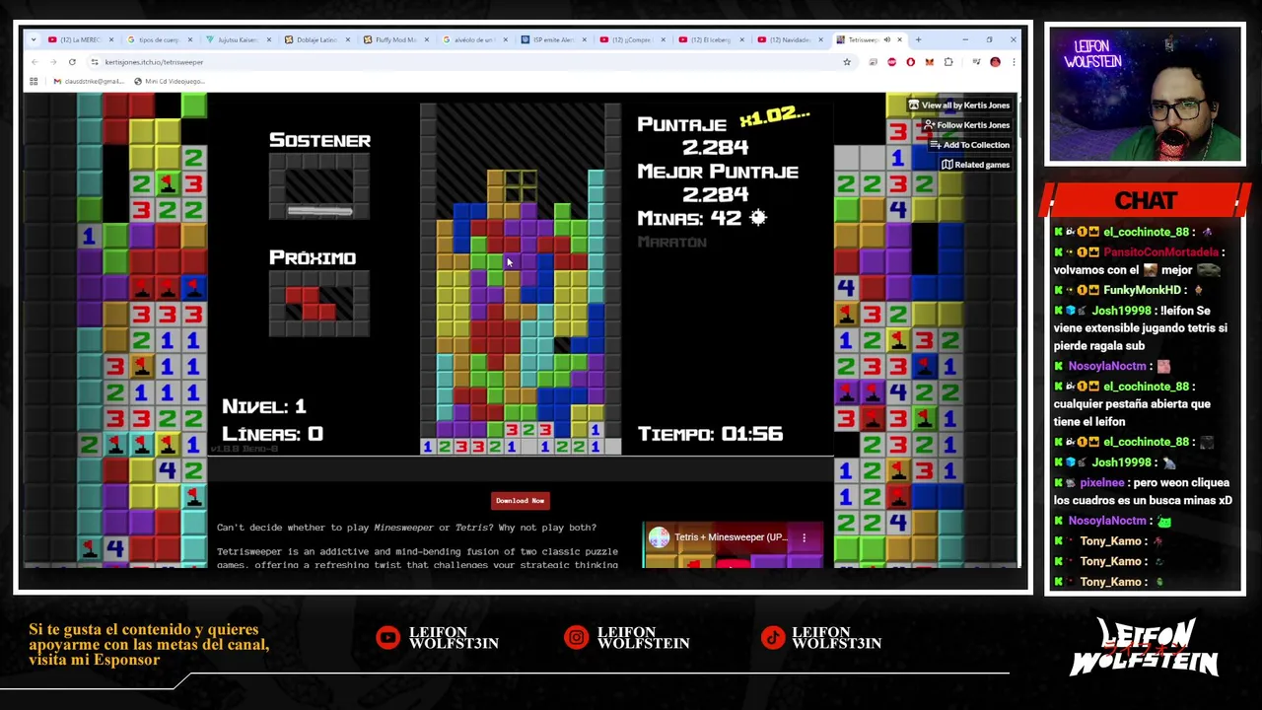Image resolution: width=1262 pixels, height=710 pixels.
Task: Click Josh19998 chat message about extensible
Action: pos(1144,328)
